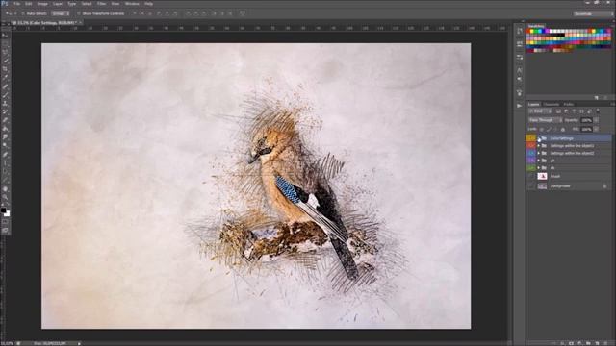Open the Fill value dropdown

pos(597,129)
